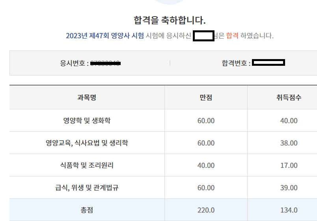Image resolution: width=317 pixels, height=221 pixels.
Task: Select the "급식, 위생 및 관계법규" subject
Action: 87,188
